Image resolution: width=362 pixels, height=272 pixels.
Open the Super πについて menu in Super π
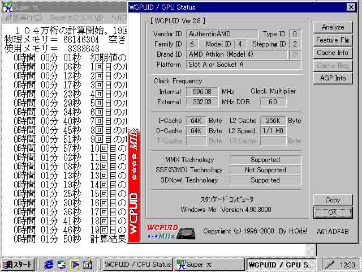[x=76, y=18]
